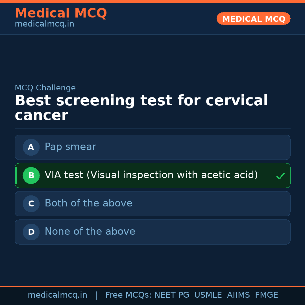Open the medicalmcq.in link under the logo
This screenshot has width=305, height=305.
pyautogui.click(x=44, y=24)
